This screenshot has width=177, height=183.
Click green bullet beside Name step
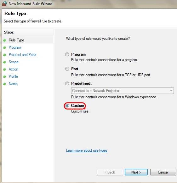[4, 84]
